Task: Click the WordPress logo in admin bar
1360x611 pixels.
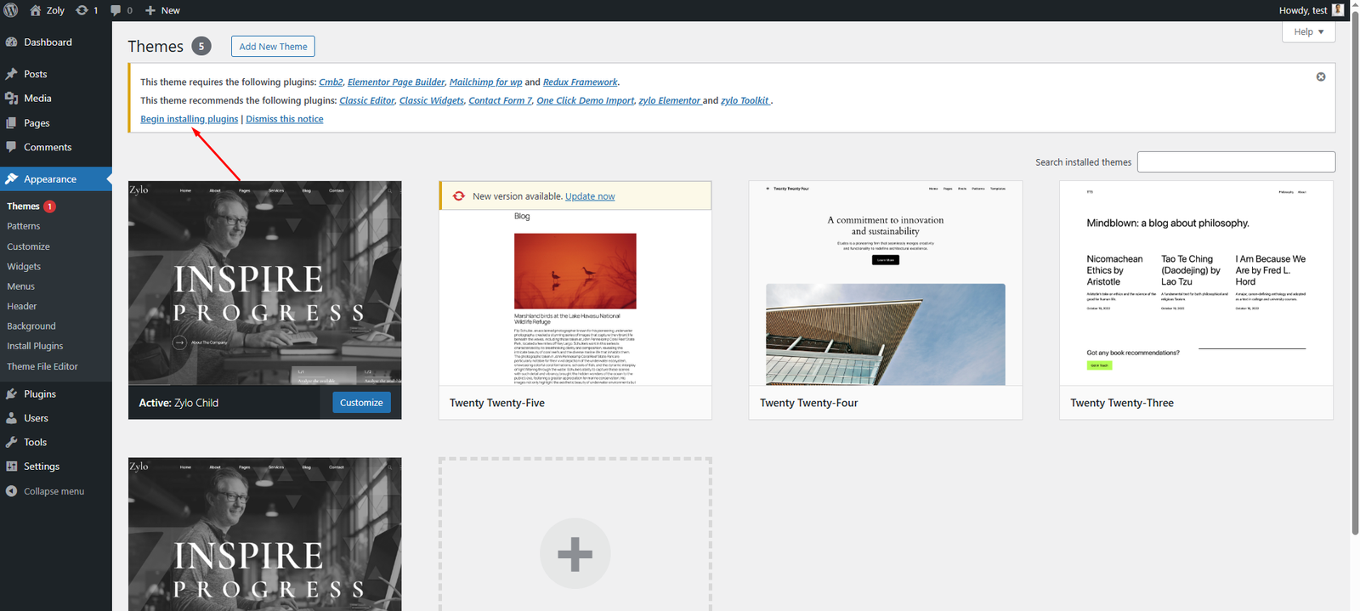Action: (x=11, y=10)
